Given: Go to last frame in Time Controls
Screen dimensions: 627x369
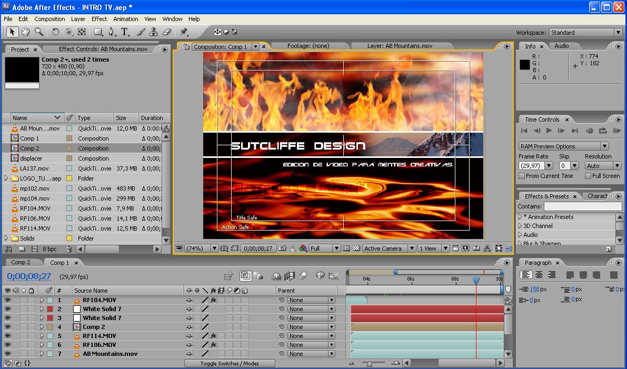Looking at the screenshot, I should tap(574, 131).
